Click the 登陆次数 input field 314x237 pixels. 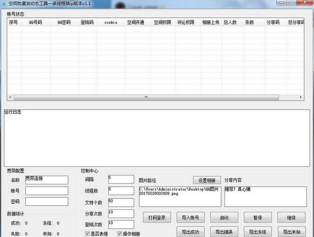click(121, 224)
